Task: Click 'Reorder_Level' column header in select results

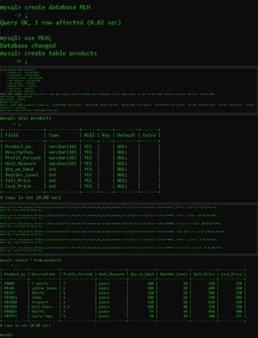Action: [x=174, y=274]
